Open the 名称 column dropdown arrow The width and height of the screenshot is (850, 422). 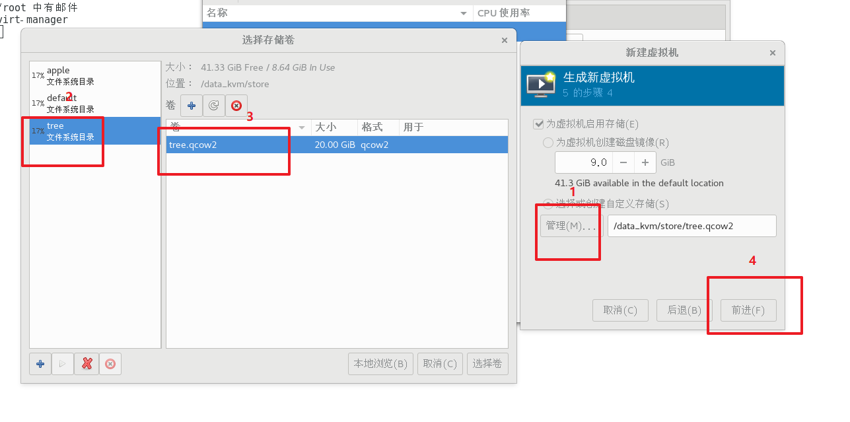point(464,13)
